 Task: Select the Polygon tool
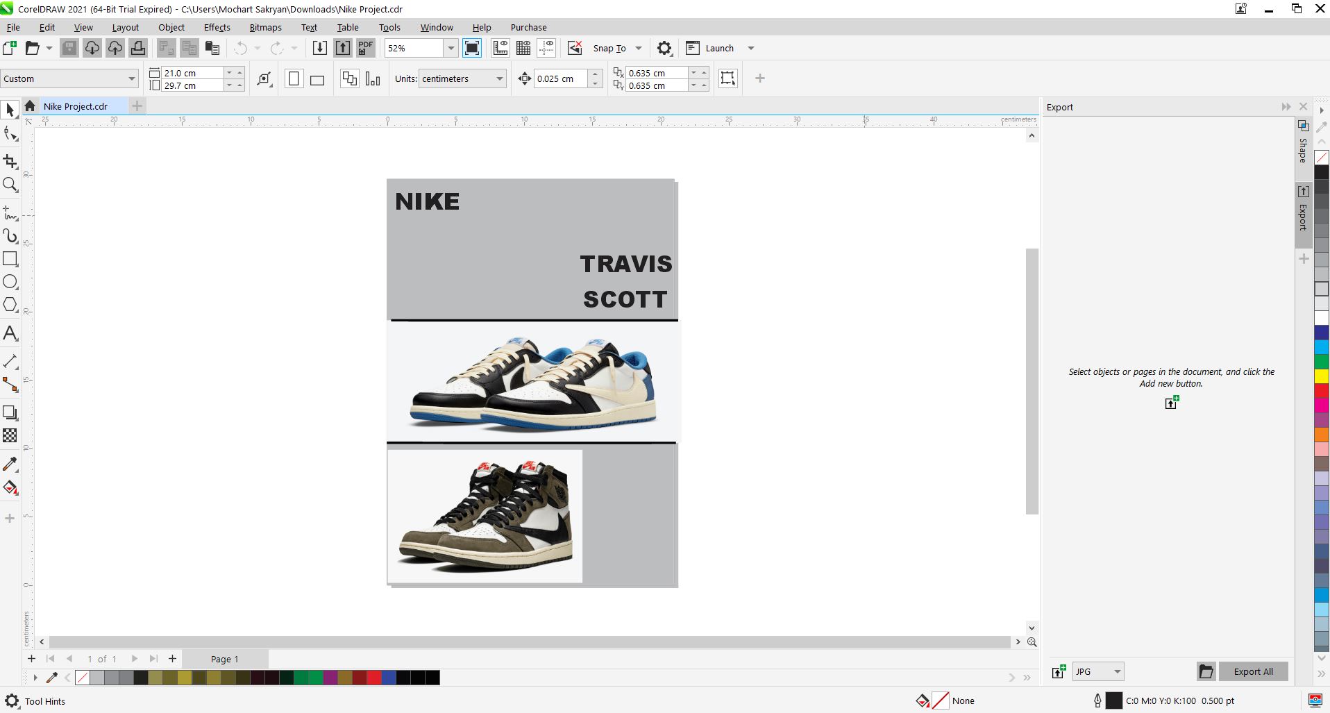10,305
